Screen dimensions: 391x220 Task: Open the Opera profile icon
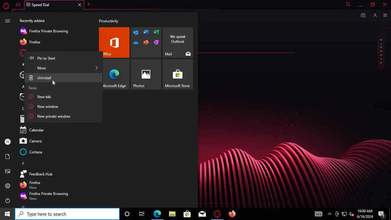375,15
